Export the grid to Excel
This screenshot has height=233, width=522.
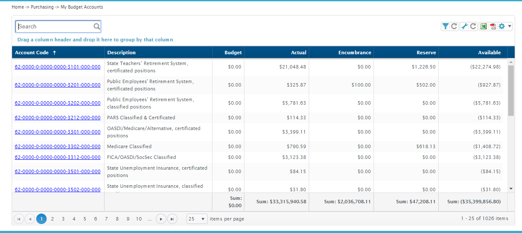click(484, 26)
